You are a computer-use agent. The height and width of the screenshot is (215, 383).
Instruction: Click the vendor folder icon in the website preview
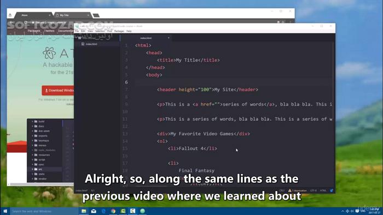tap(36, 179)
